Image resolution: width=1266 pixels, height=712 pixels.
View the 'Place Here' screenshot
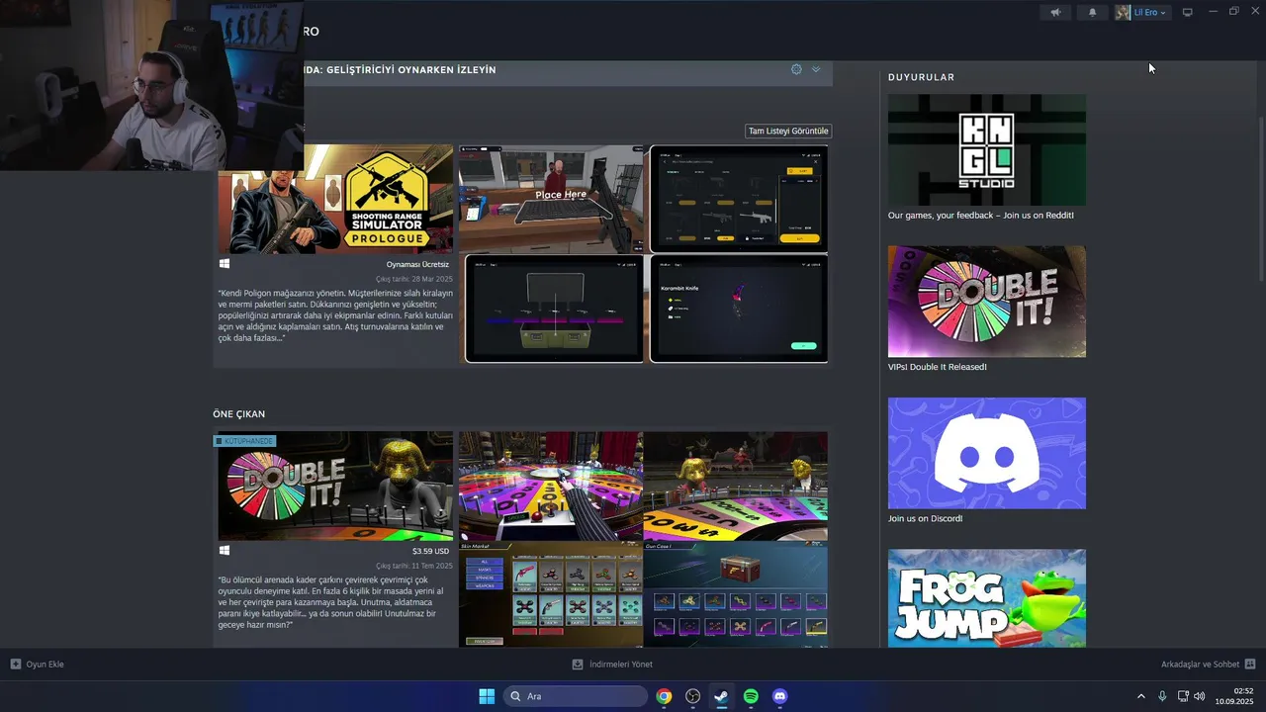tap(551, 199)
